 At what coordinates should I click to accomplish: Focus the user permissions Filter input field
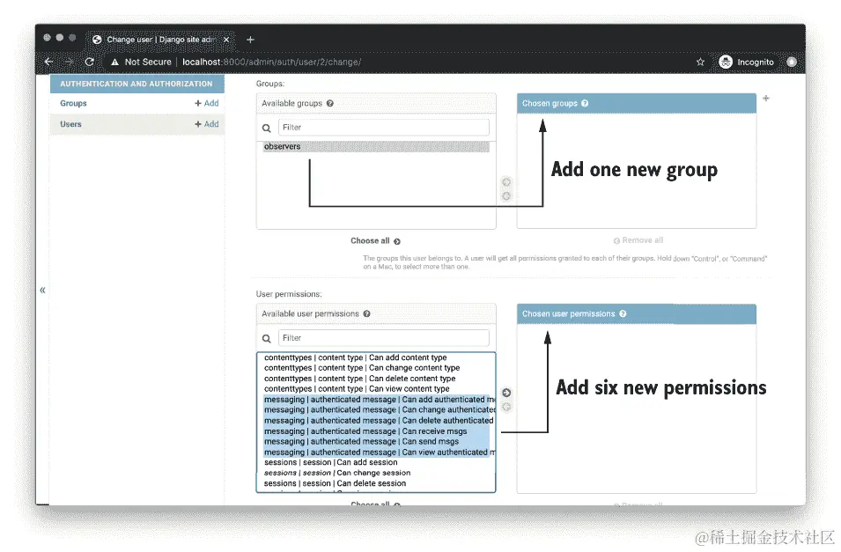click(383, 338)
